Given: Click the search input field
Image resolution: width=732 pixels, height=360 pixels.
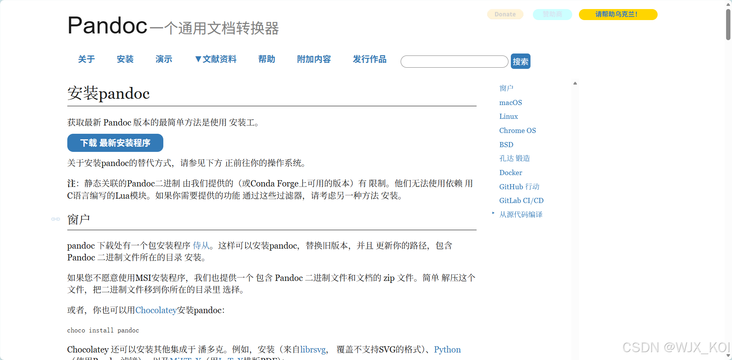Looking at the screenshot, I should click(x=455, y=61).
